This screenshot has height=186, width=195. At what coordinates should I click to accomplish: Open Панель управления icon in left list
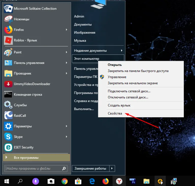8,63
